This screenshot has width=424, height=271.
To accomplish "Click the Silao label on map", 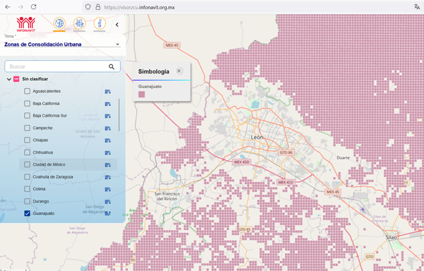I will click(x=391, y=237).
